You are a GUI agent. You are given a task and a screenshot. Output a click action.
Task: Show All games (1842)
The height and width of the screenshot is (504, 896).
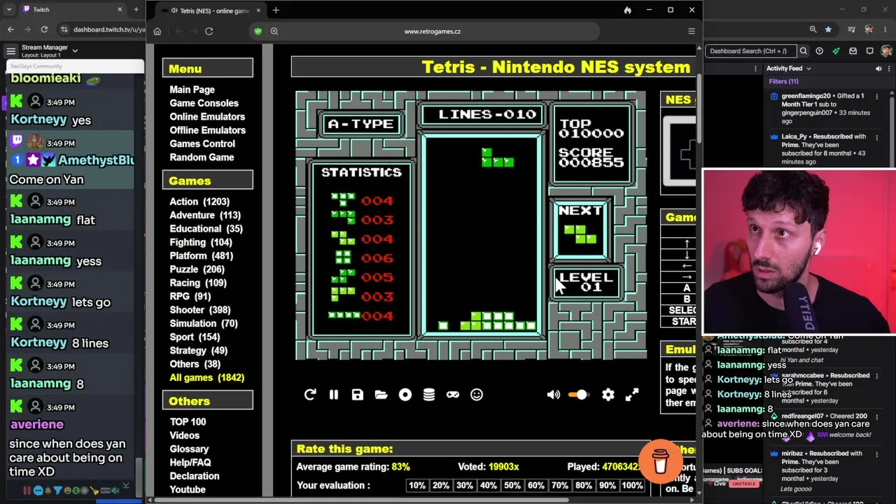click(206, 378)
